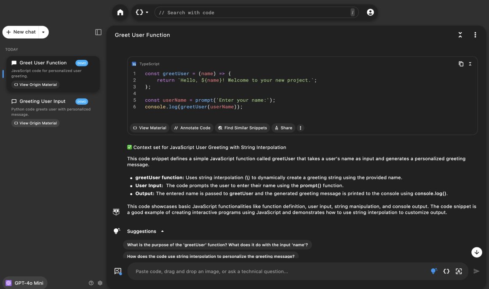This screenshot has height=289, width=489.
Task: Open the chat's three-dot options menu
Action: click(x=475, y=35)
